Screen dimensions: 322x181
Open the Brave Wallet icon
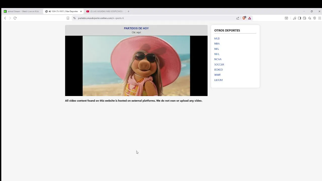coord(304,18)
